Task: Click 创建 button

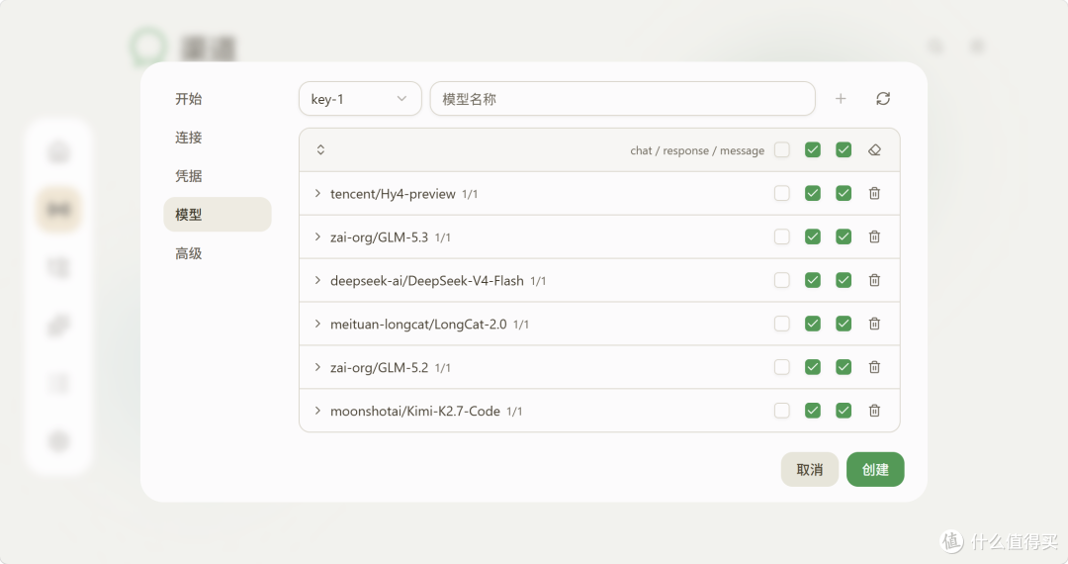Action: coord(875,469)
